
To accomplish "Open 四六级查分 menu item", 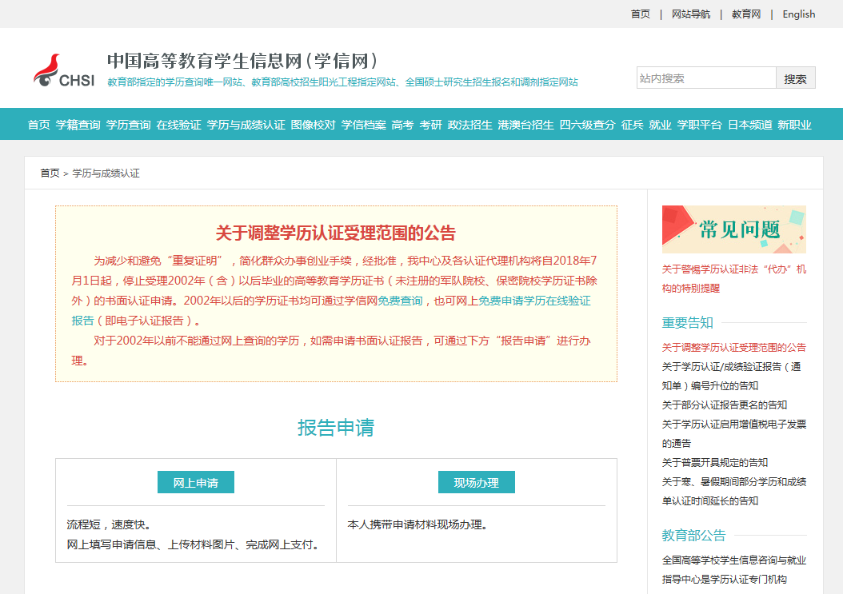I will coord(587,125).
